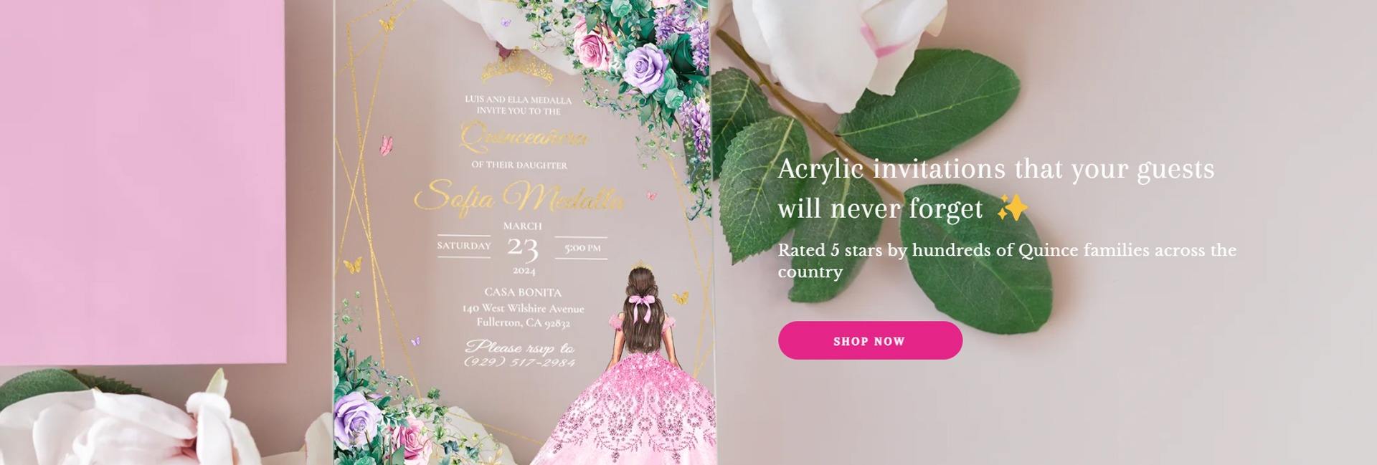The width and height of the screenshot is (1377, 465).
Task: Click the "Acrylic invitations that your guests" headline
Action: click(996, 169)
